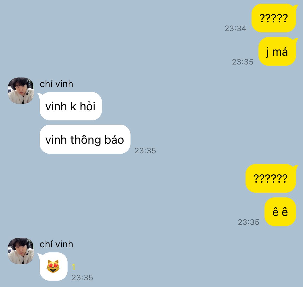Click the chí vinh name above "vinh k hỏi"
303x287 pixels.
coord(56,84)
